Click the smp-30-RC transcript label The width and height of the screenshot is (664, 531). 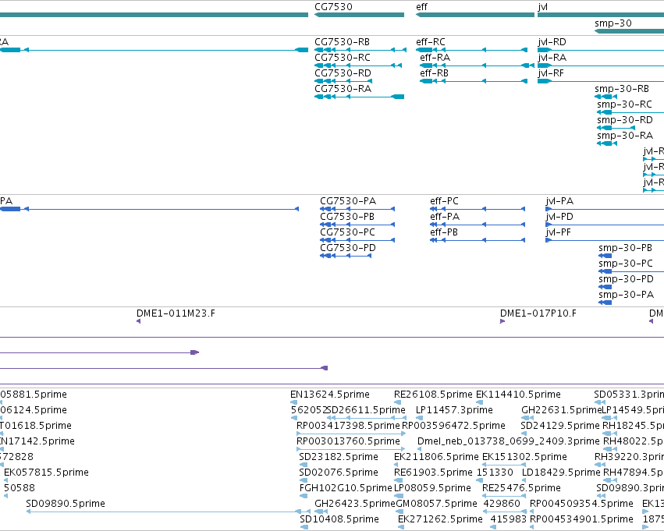(x=625, y=104)
